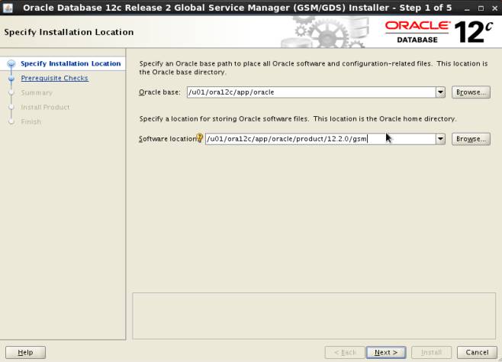Image resolution: width=502 pixels, height=362 pixels.
Task: Click the Install Product step
Action: tap(45, 107)
